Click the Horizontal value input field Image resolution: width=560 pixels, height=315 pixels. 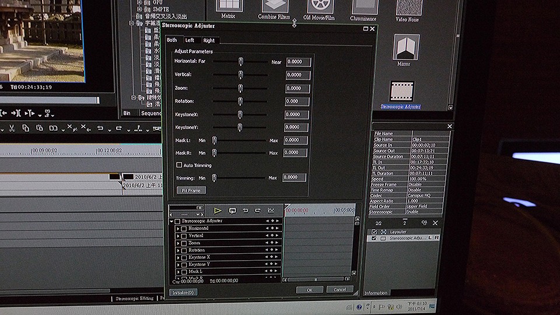click(299, 62)
